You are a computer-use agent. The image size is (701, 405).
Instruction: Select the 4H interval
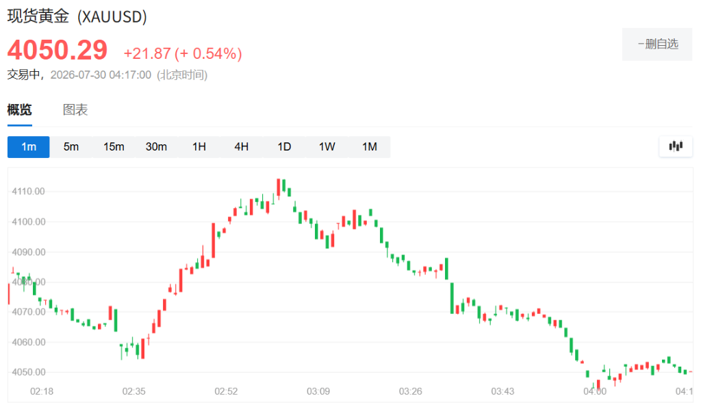pyautogui.click(x=242, y=147)
